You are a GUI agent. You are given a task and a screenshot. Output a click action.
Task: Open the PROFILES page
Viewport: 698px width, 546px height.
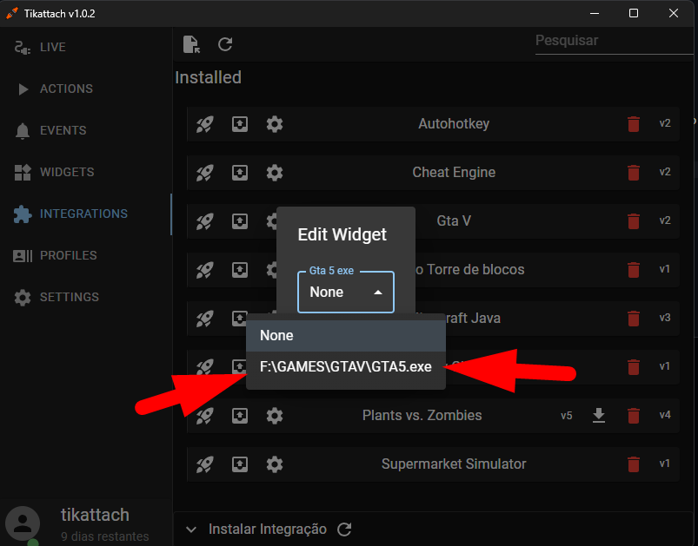(x=85, y=256)
